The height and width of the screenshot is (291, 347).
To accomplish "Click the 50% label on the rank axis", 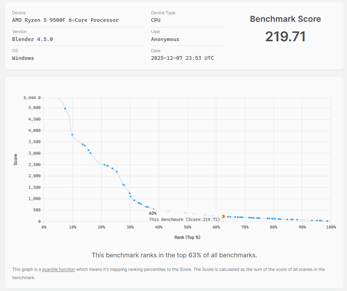I will pyautogui.click(x=187, y=227).
